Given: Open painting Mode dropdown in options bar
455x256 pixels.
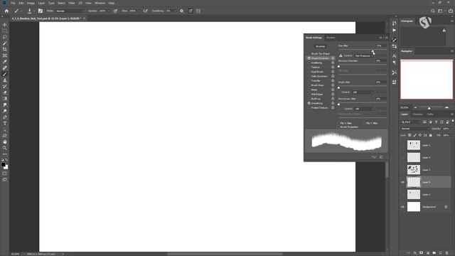Looking at the screenshot, I should tap(70, 11).
